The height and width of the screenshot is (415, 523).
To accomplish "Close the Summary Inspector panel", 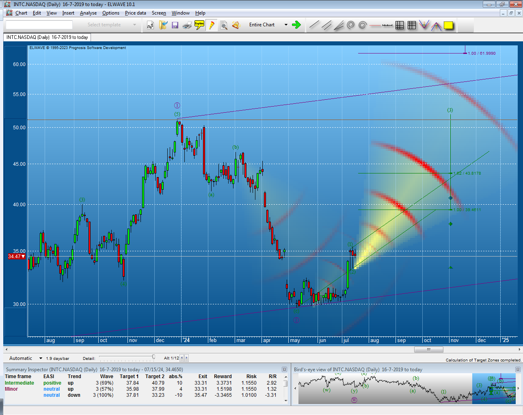I will tap(285, 369).
